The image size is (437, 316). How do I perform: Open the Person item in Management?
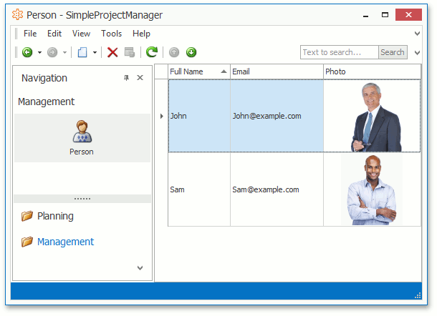click(82, 137)
